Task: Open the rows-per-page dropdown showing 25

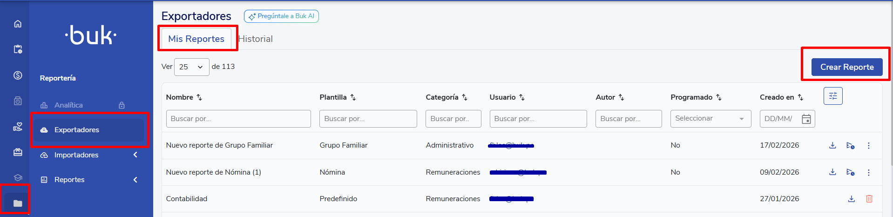Action: (x=191, y=67)
